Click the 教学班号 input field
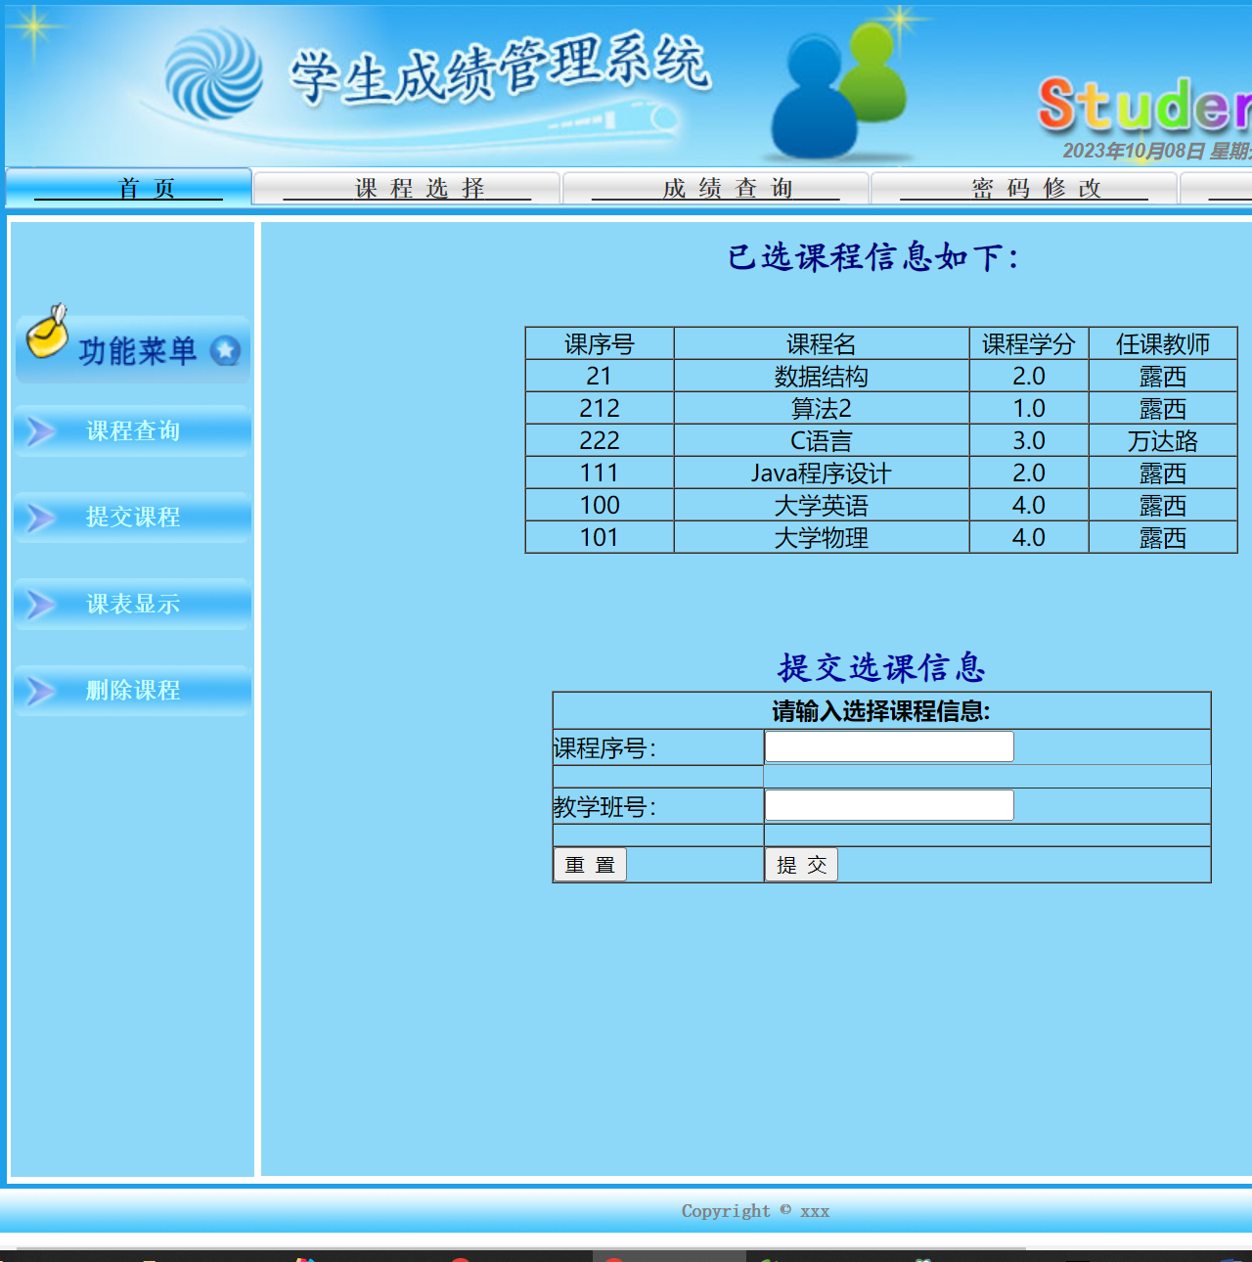 [888, 804]
